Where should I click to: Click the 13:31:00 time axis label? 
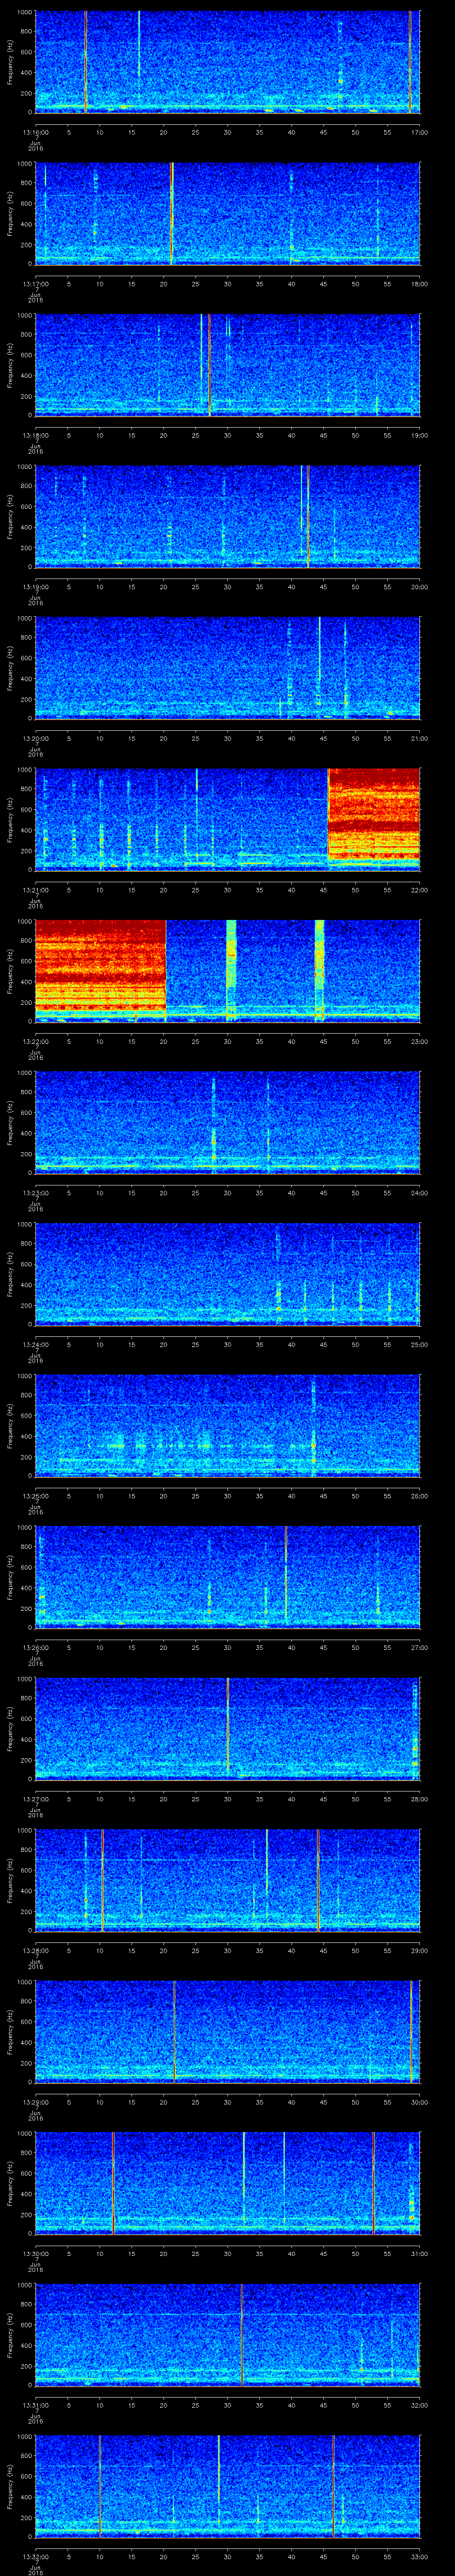pos(36,2404)
